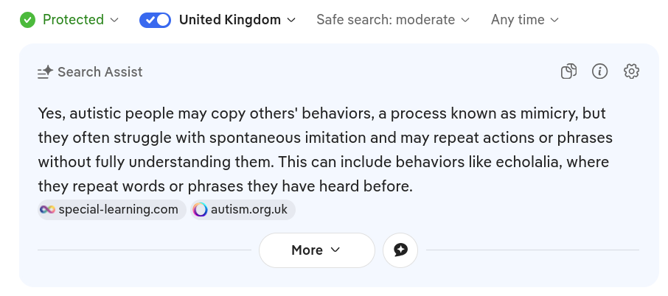Screen dimensions: 668x296
Task: Click the autism.org.uk circular favicon
Action: 201,210
